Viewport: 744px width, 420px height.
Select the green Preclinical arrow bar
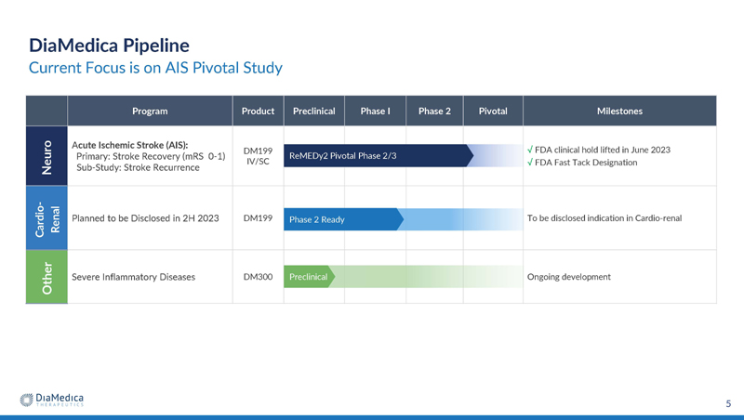pos(310,276)
